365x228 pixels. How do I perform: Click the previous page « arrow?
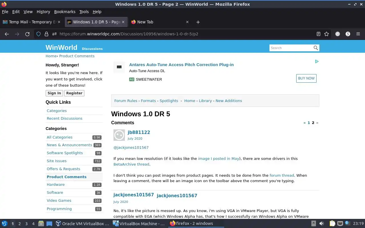(x=305, y=123)
